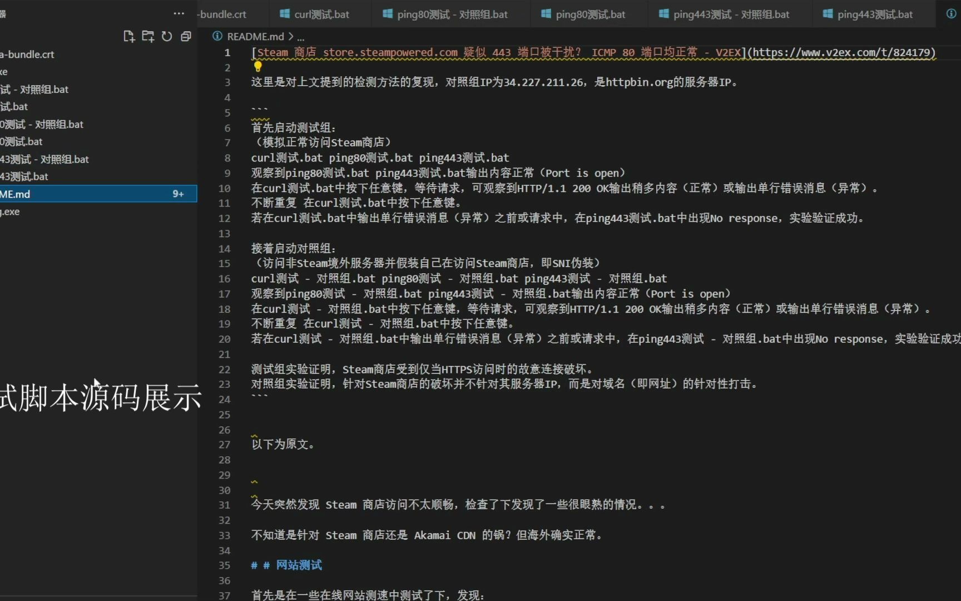Select the a-bundle.crt file in Explorer

pyautogui.click(x=28, y=54)
